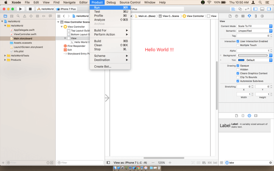Open the Connections inspector arrow icon
This screenshot has width=274, height=171.
(262, 16)
